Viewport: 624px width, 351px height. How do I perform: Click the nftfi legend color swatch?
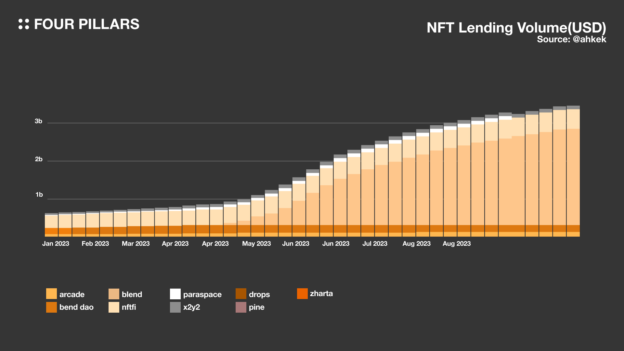[114, 307]
